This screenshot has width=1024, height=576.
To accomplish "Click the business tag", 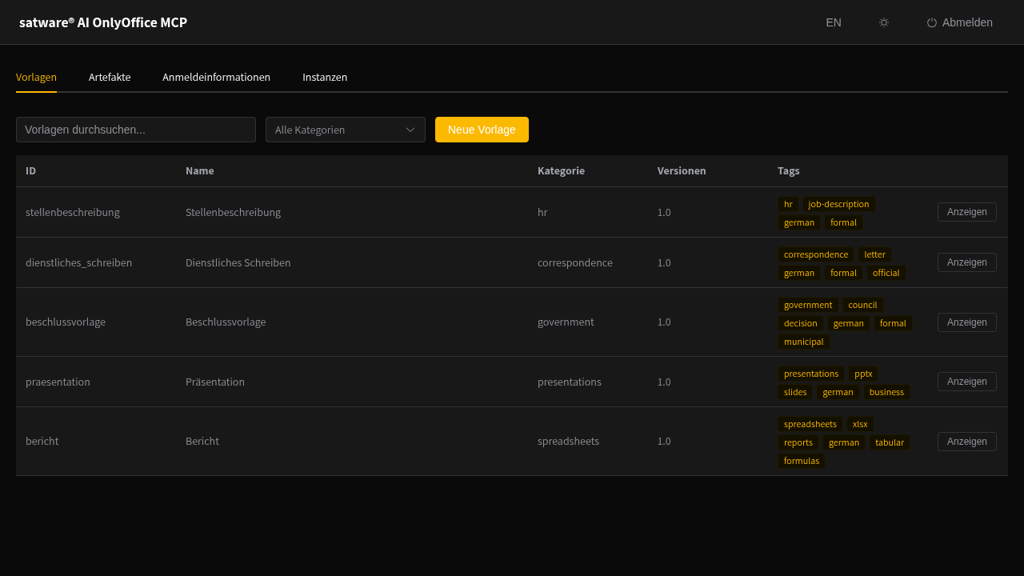I will pos(886,392).
